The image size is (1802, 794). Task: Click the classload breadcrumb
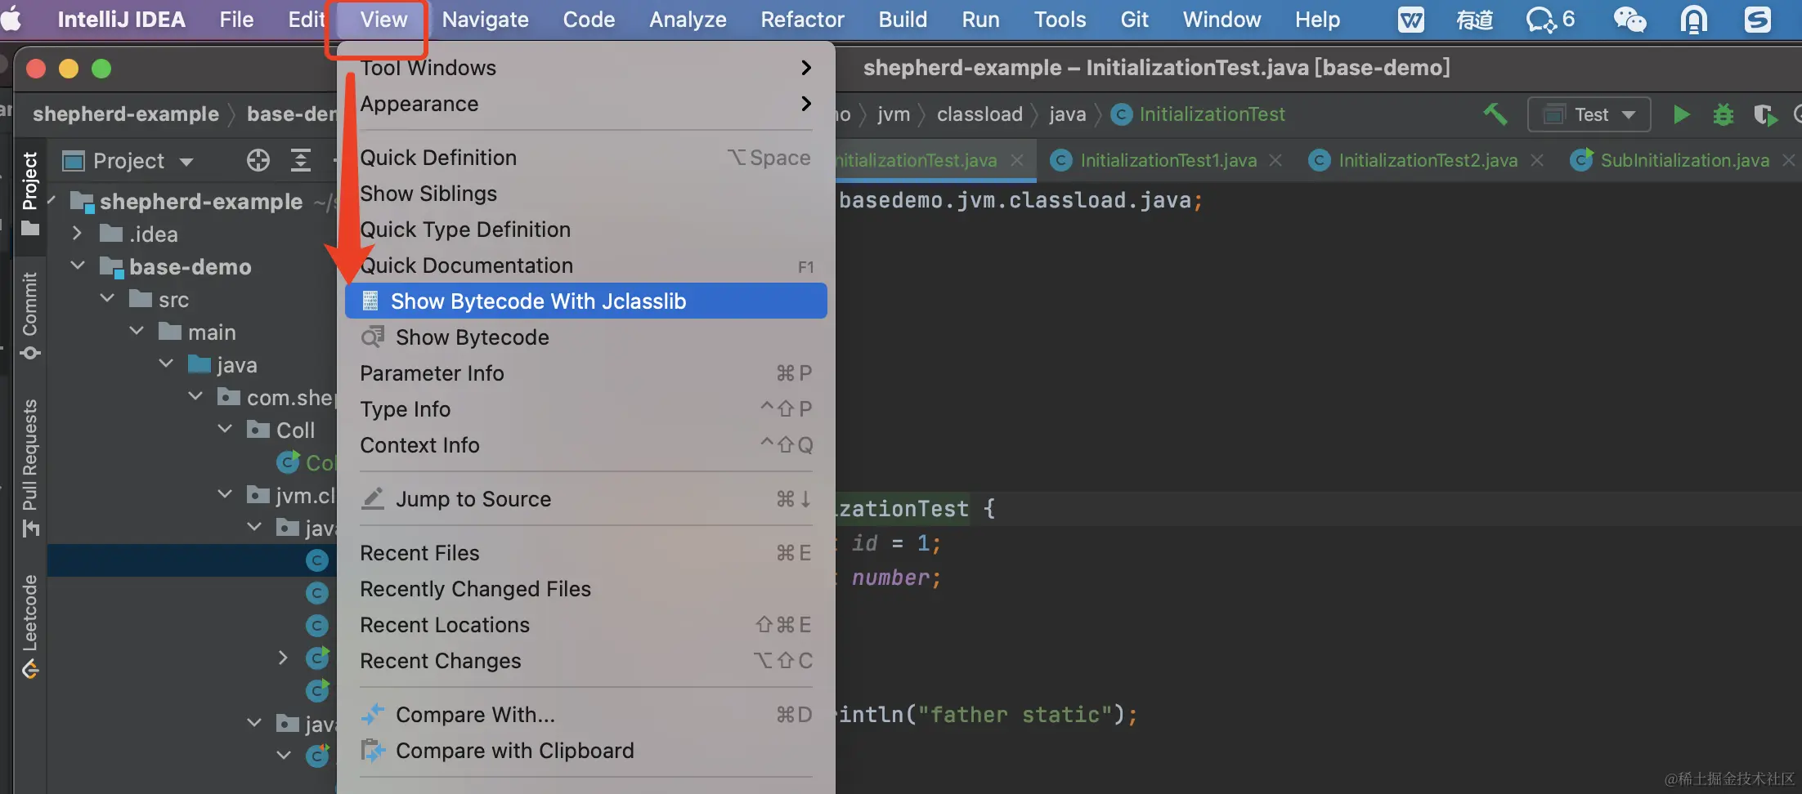point(979,114)
